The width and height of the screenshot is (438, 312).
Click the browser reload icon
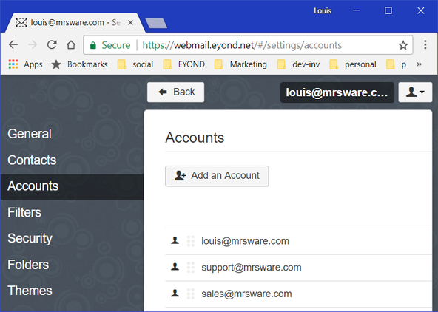(x=52, y=44)
